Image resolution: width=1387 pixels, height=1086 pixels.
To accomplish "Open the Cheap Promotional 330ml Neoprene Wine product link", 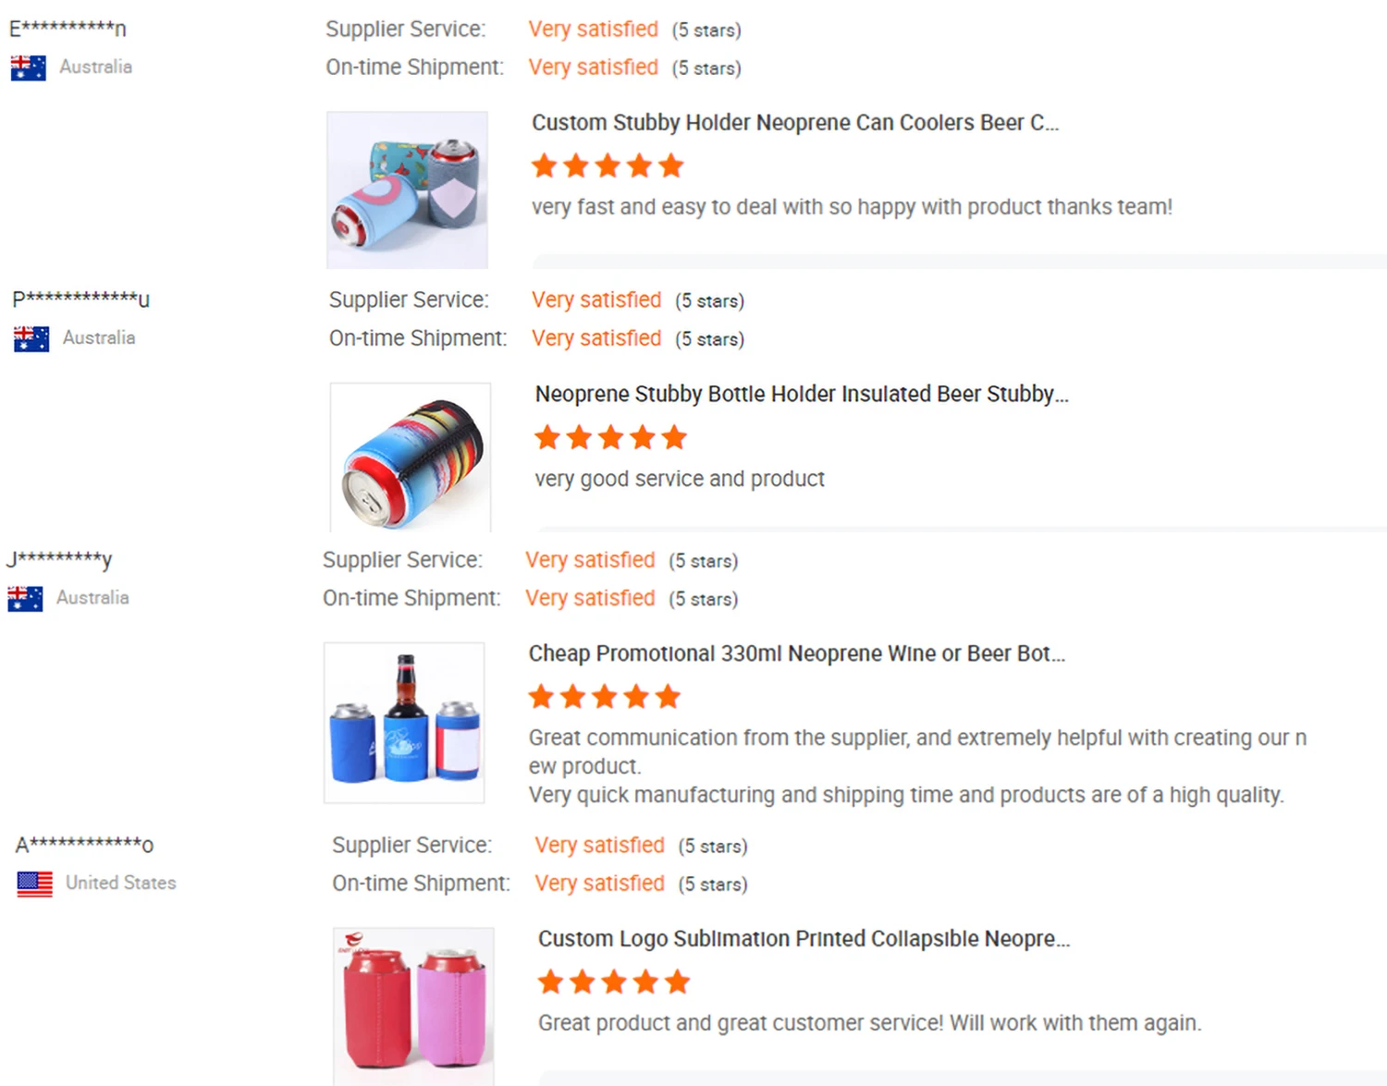I will pyautogui.click(x=796, y=653).
